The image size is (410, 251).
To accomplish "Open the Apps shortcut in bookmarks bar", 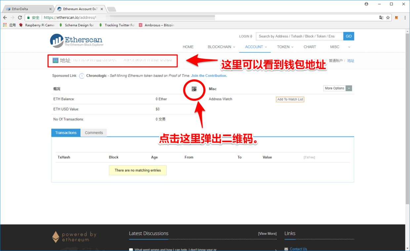I will 9,25.
